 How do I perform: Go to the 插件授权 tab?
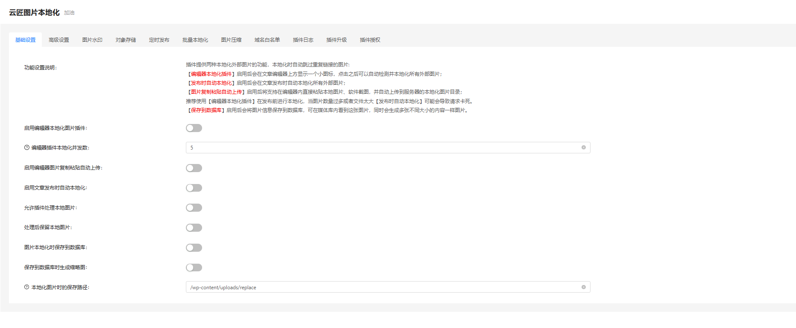click(370, 40)
